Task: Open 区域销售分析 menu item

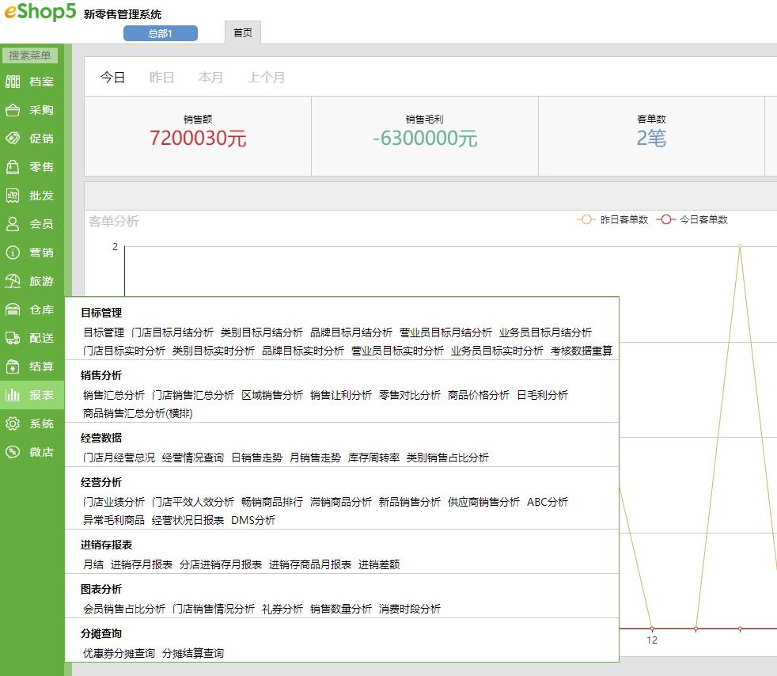Action: click(x=272, y=395)
